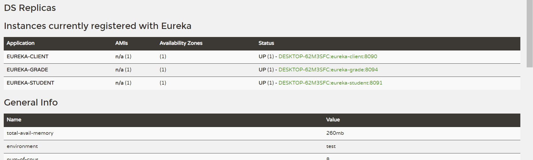This screenshot has height=160, width=533.
Task: Click the total-avail-memory row label
Action: tap(30, 133)
